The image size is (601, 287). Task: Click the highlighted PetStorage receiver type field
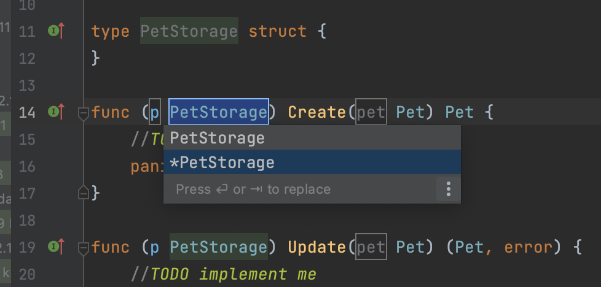click(x=219, y=112)
